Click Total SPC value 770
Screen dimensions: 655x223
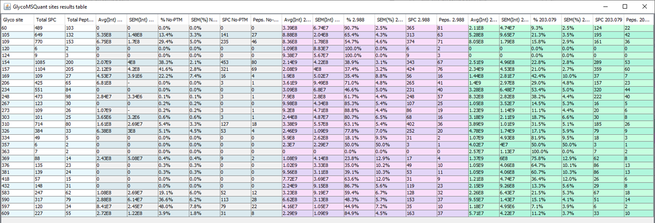click(x=49, y=41)
